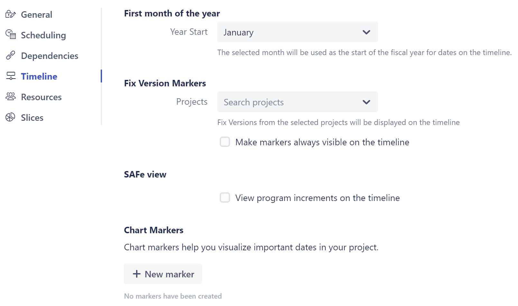The image size is (518, 306).
Task: Select the Timeline sidebar icon
Action: click(11, 76)
